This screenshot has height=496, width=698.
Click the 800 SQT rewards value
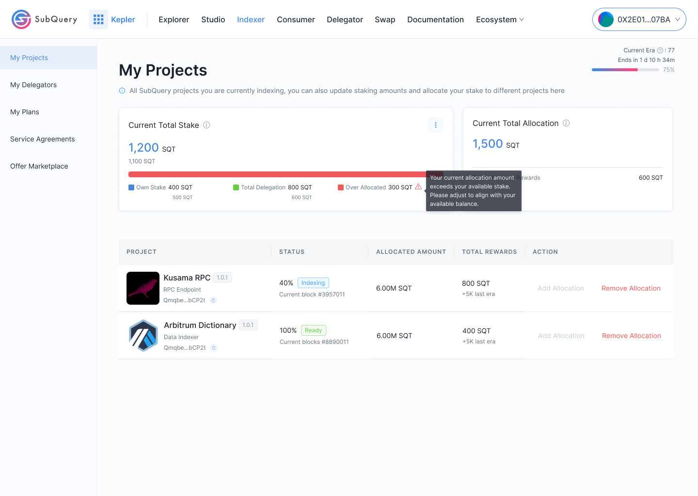(476, 283)
